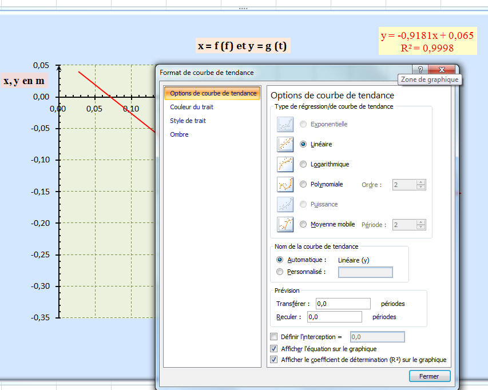Viewport: 488px width, 390px height.
Task: Click the Transférer periods field
Action: [x=343, y=304]
